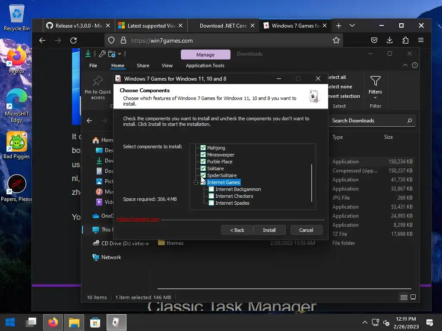The image size is (442, 331).
Task: Click the Task View taskbar icon
Action: (31, 322)
